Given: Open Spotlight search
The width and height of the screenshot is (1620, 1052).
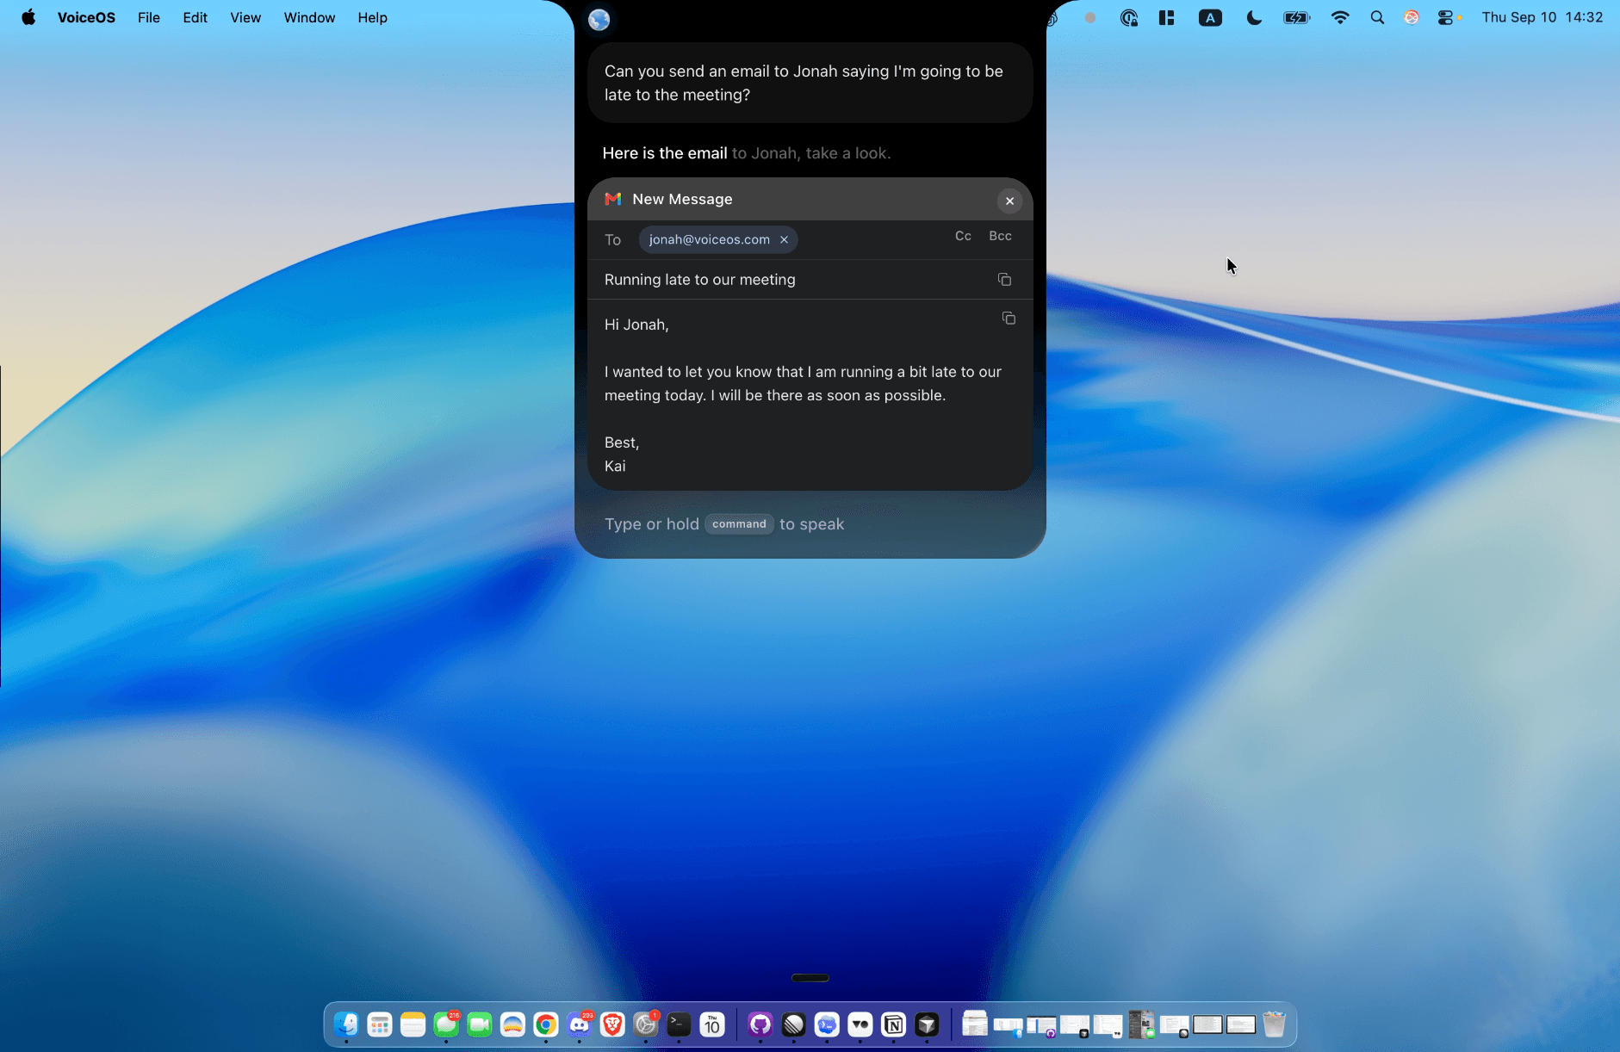Looking at the screenshot, I should (1377, 17).
